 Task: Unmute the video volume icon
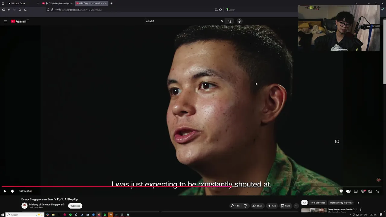(x=12, y=191)
